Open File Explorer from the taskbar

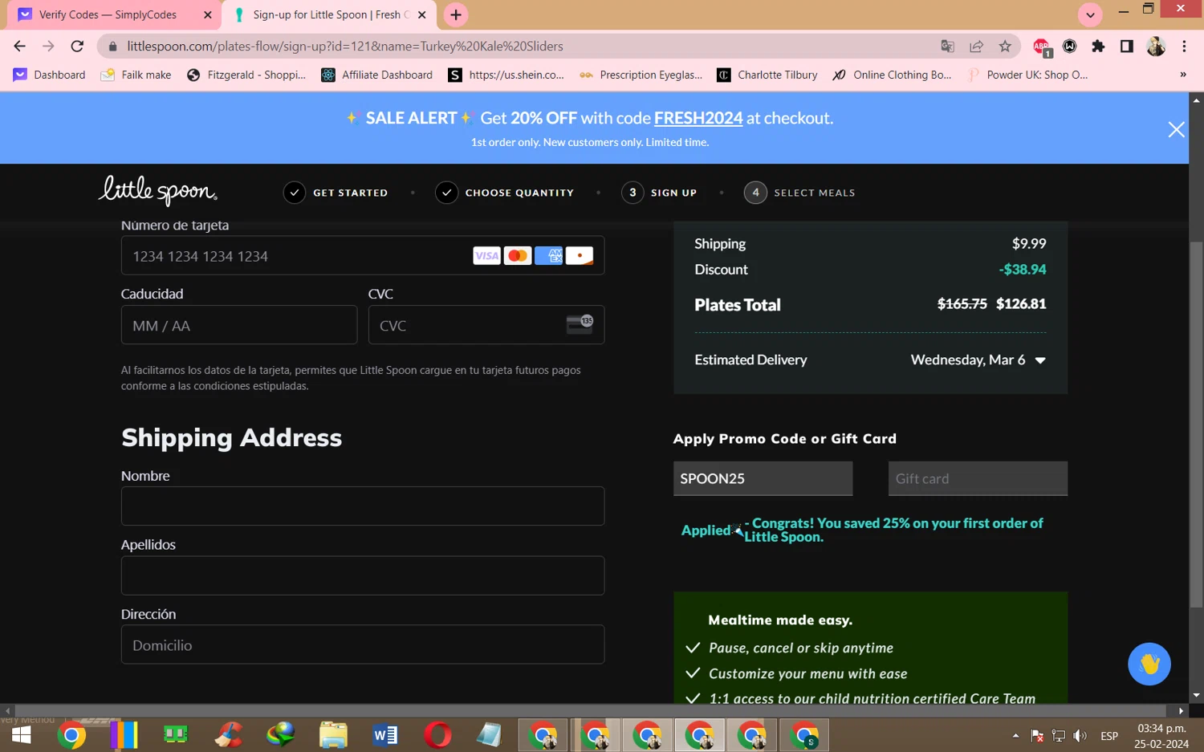pos(333,735)
